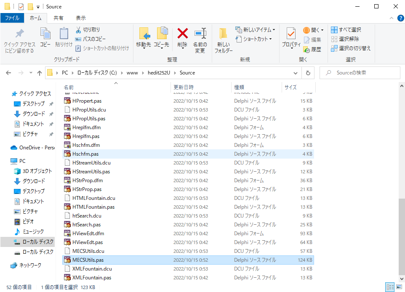
Task: Open the ファイル (File) menu tab
Action: tap(12, 18)
